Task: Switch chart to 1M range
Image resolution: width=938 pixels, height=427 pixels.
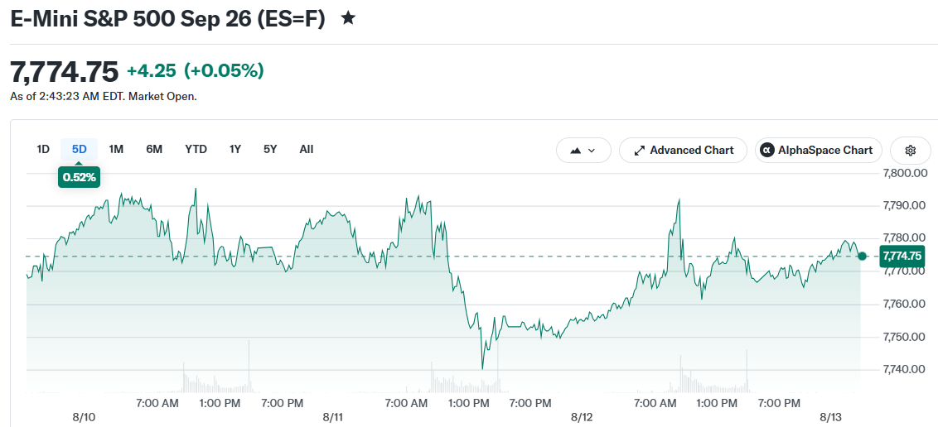Action: pos(116,149)
